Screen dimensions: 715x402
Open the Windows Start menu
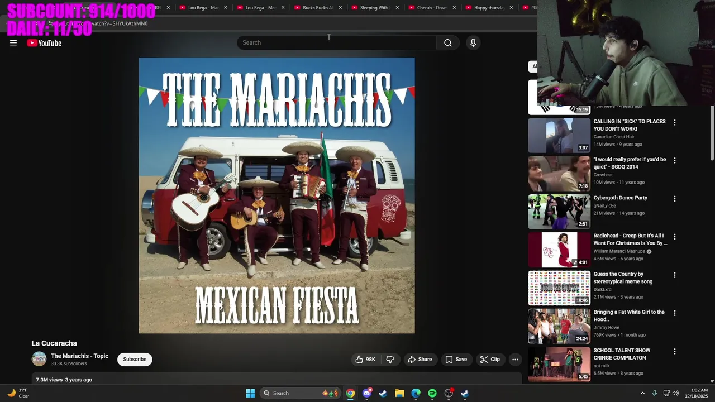(x=250, y=393)
